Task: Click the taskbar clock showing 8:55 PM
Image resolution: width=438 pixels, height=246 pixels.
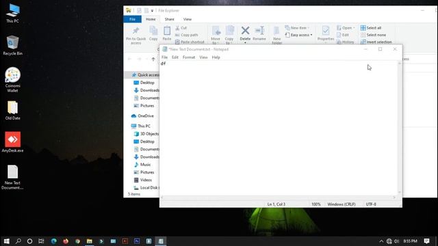Action: pos(410,241)
